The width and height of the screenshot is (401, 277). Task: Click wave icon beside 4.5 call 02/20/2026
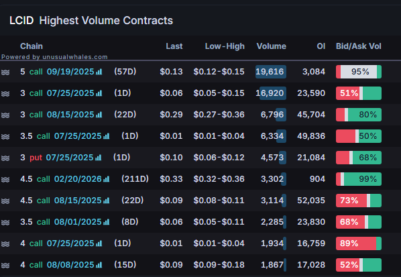(5, 180)
